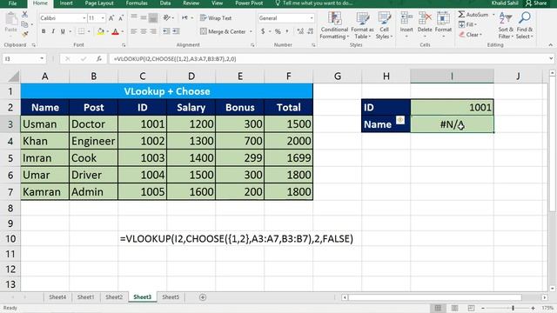The height and width of the screenshot is (313, 557).
Task: Click the AutoSum button
Action: pos(473,15)
